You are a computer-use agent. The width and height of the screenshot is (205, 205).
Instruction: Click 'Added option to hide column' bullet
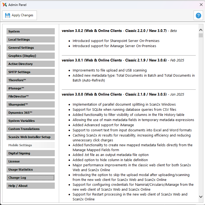(110, 160)
